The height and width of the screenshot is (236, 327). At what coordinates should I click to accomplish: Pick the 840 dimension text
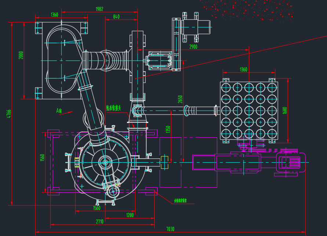tap(116, 17)
